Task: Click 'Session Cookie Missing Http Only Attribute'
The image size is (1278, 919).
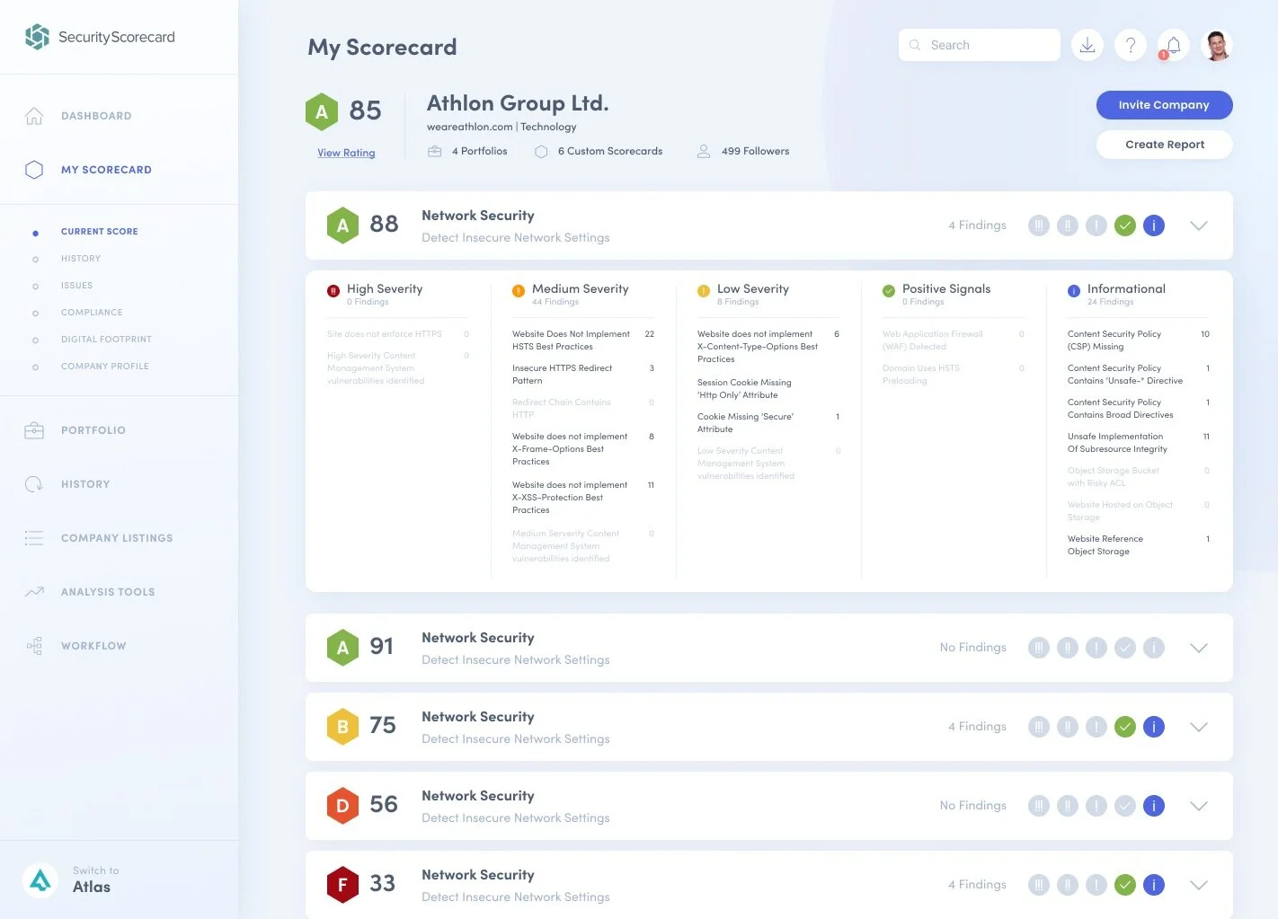Action: pos(744,389)
